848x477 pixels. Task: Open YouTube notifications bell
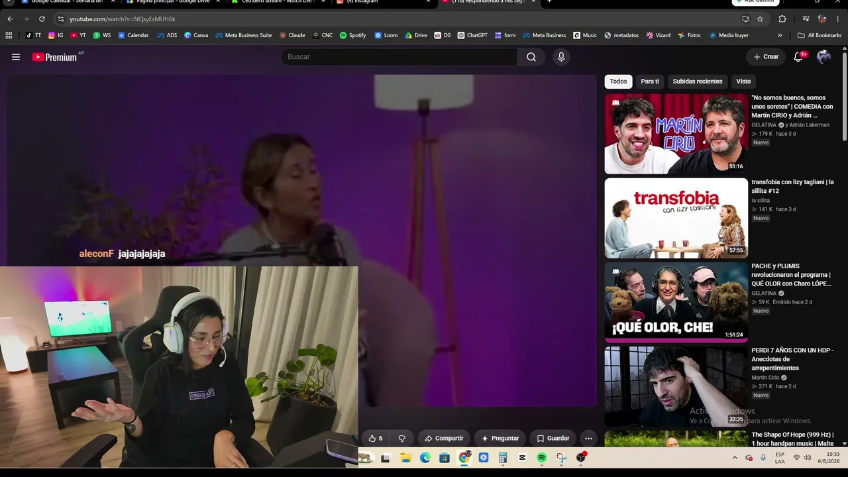pos(798,57)
